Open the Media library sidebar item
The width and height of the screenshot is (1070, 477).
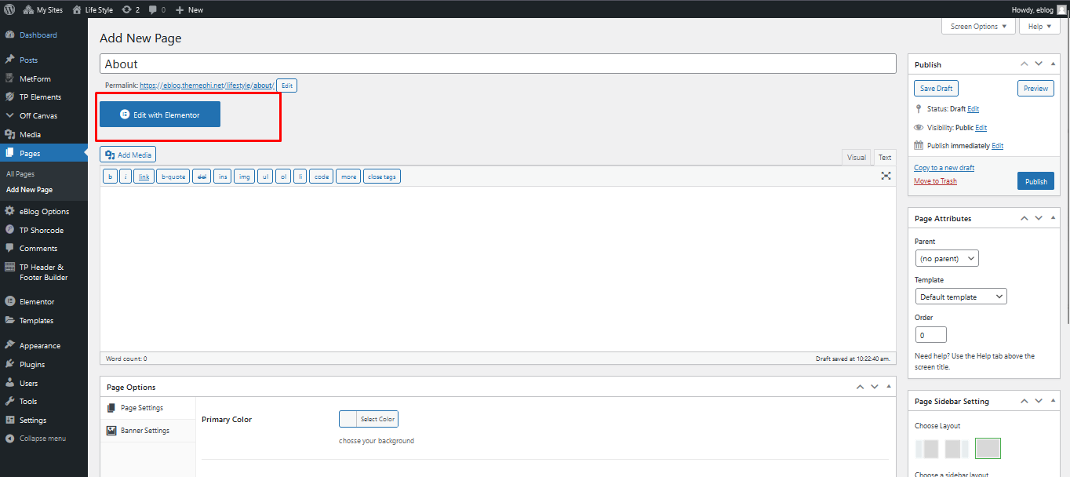(x=30, y=135)
